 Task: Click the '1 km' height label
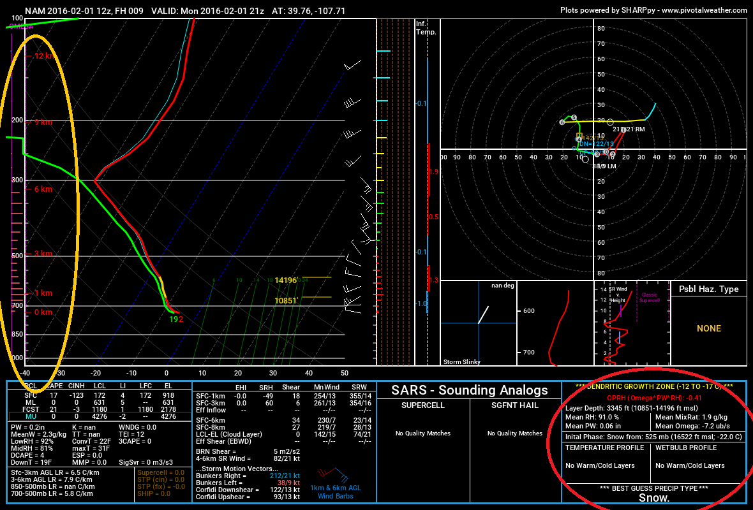[43, 293]
